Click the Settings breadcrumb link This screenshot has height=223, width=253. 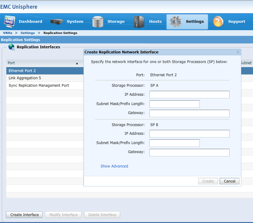click(28, 33)
